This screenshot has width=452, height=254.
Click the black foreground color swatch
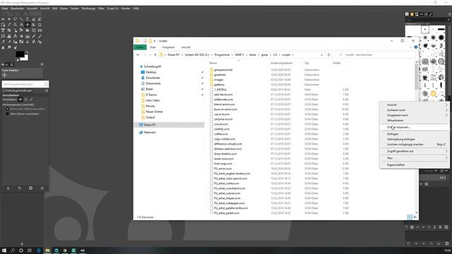pos(20,54)
